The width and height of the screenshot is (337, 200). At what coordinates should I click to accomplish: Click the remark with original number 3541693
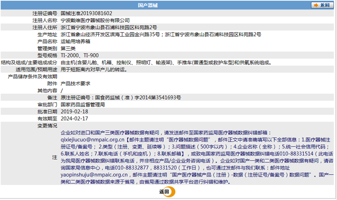(121, 98)
